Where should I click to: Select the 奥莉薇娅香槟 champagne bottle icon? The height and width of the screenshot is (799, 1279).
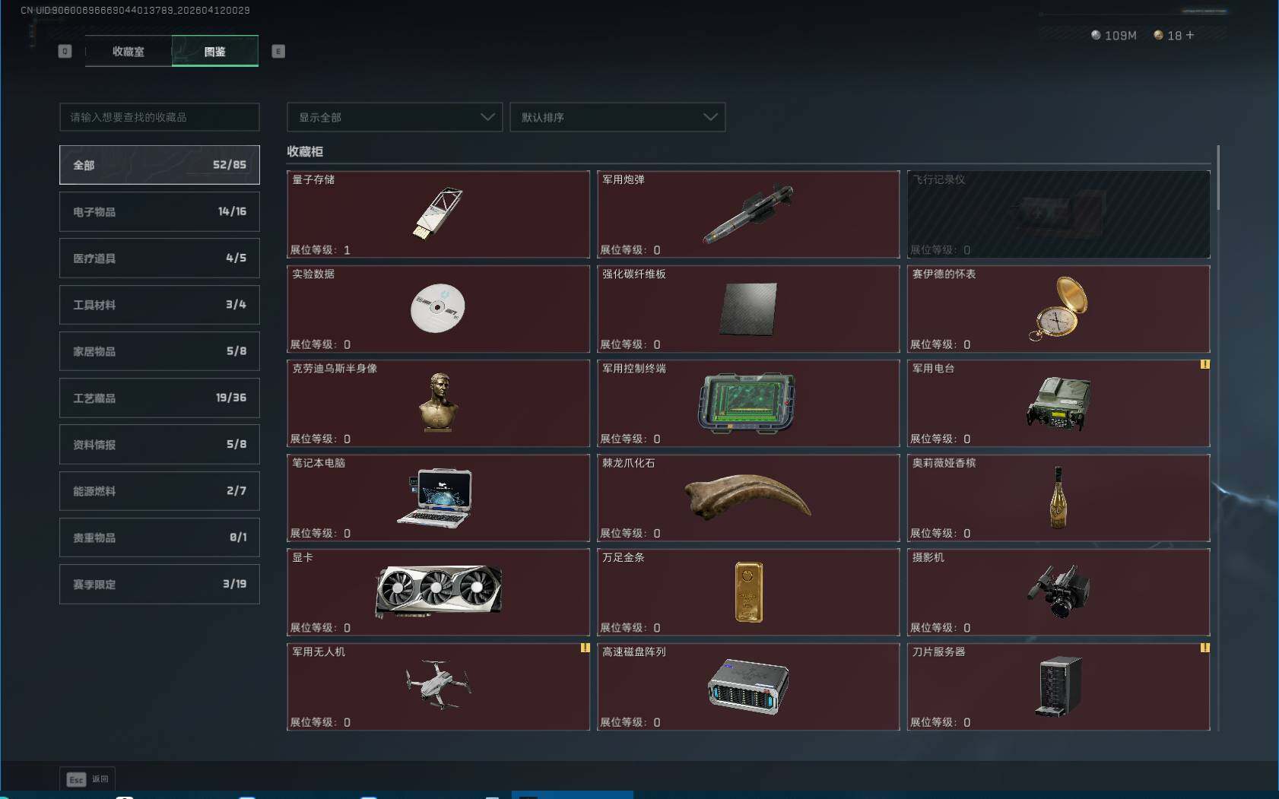click(x=1058, y=497)
